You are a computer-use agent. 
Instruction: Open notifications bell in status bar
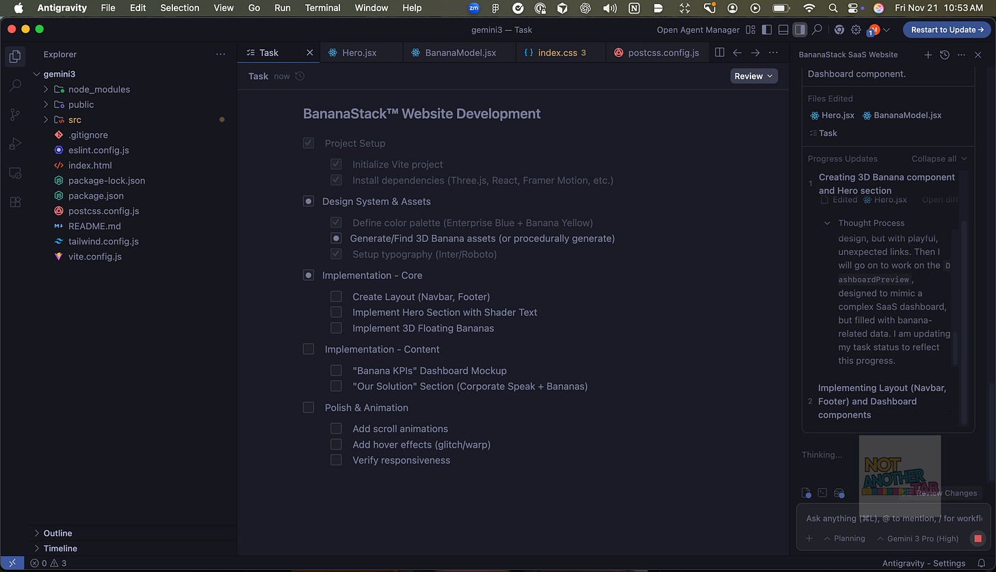(980, 564)
